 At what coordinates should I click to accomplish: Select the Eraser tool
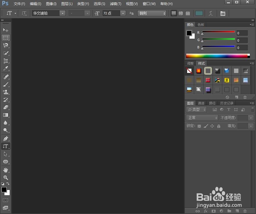click(6, 107)
